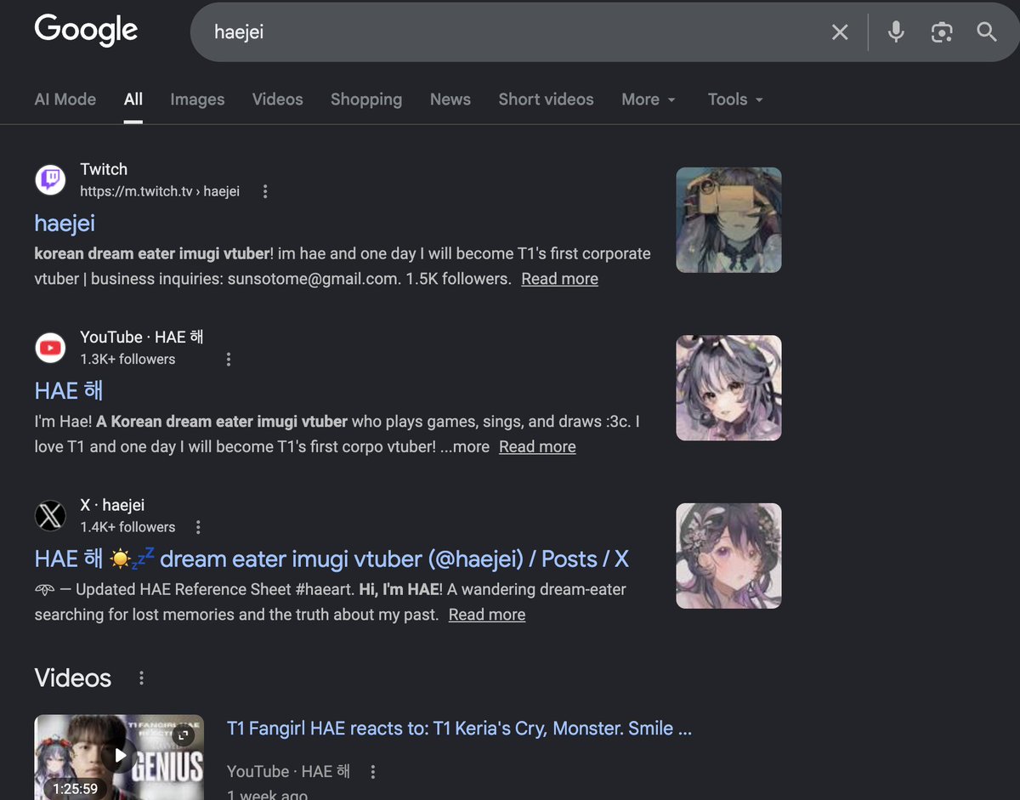The image size is (1020, 800).
Task: Click the 1:25:59 video duration label
Action: (x=75, y=789)
